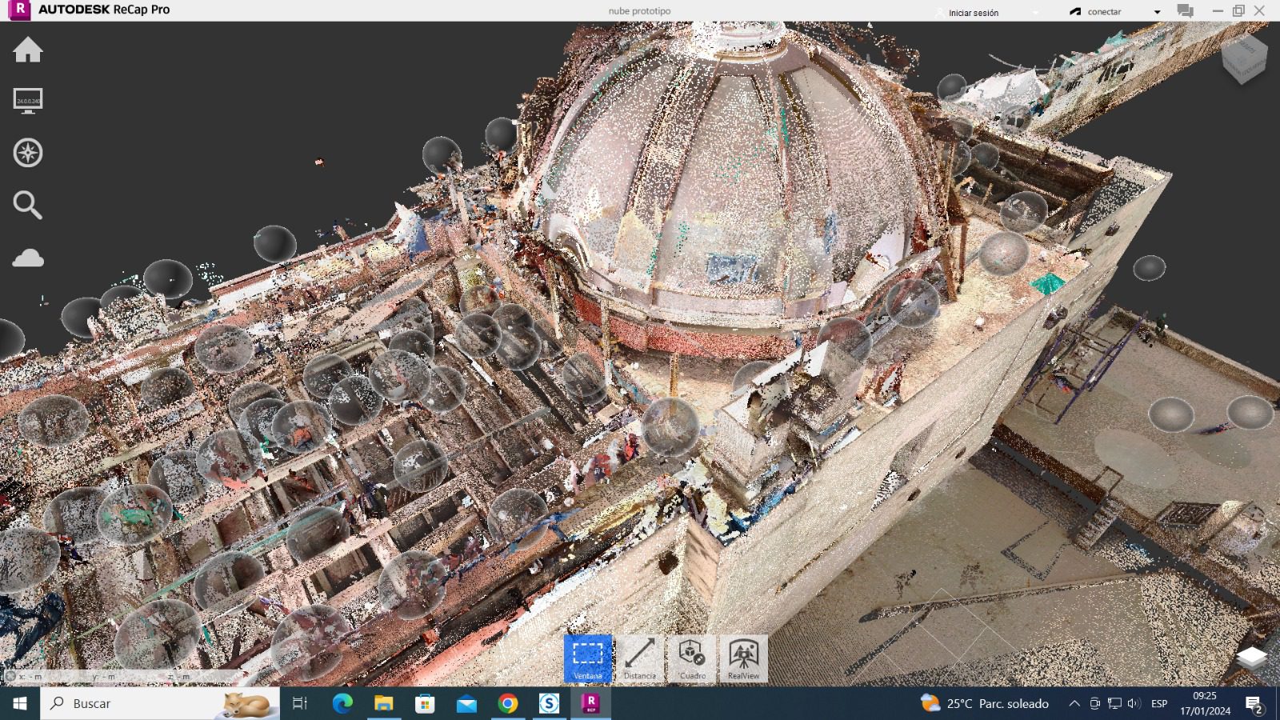The height and width of the screenshot is (720, 1280).
Task: Click the volume speaker icon in tray
Action: [x=1134, y=704]
